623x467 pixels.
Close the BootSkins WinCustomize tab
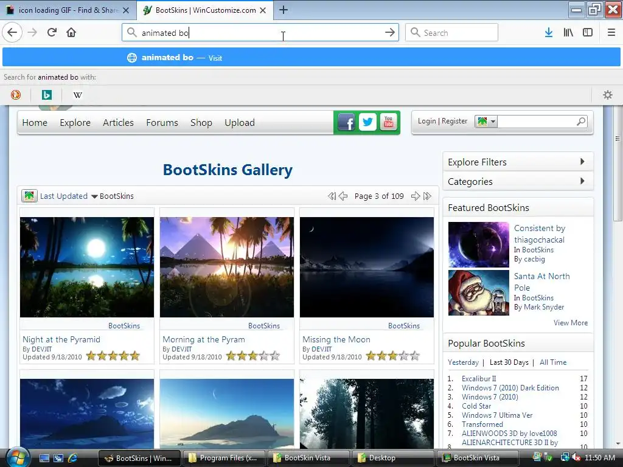coord(263,10)
